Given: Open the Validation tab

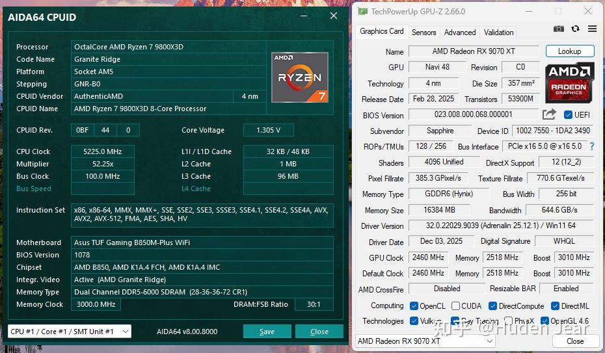Looking at the screenshot, I should tap(498, 33).
